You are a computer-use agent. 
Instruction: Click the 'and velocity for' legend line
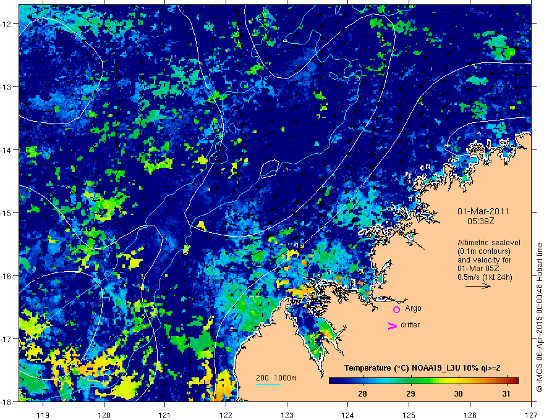pos(484,260)
